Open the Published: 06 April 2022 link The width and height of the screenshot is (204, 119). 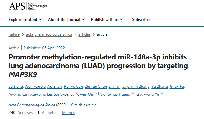44,48
